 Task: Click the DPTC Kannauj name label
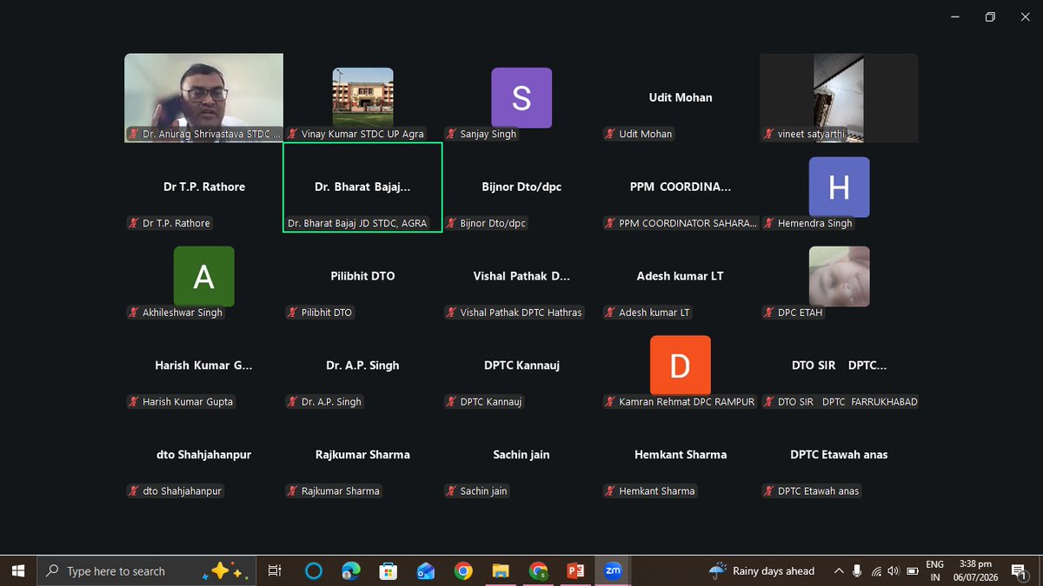click(490, 402)
